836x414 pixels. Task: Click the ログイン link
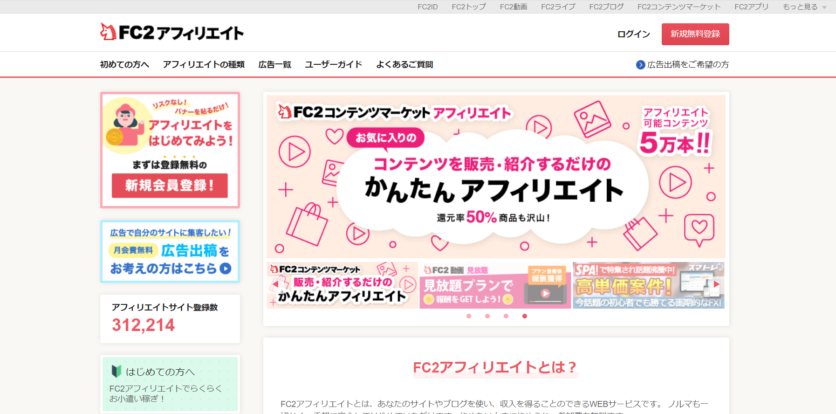pyautogui.click(x=633, y=34)
